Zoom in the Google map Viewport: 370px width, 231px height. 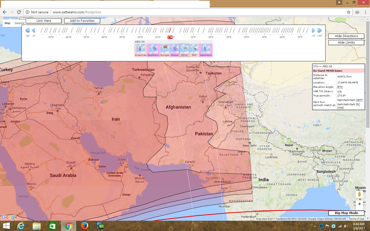point(359,204)
